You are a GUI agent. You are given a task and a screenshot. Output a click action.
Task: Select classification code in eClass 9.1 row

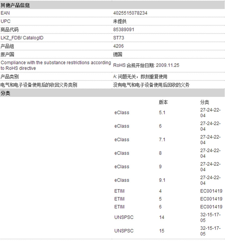(x=210, y=180)
